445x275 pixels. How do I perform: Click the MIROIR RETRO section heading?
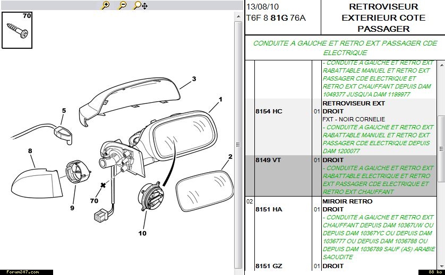click(x=347, y=201)
